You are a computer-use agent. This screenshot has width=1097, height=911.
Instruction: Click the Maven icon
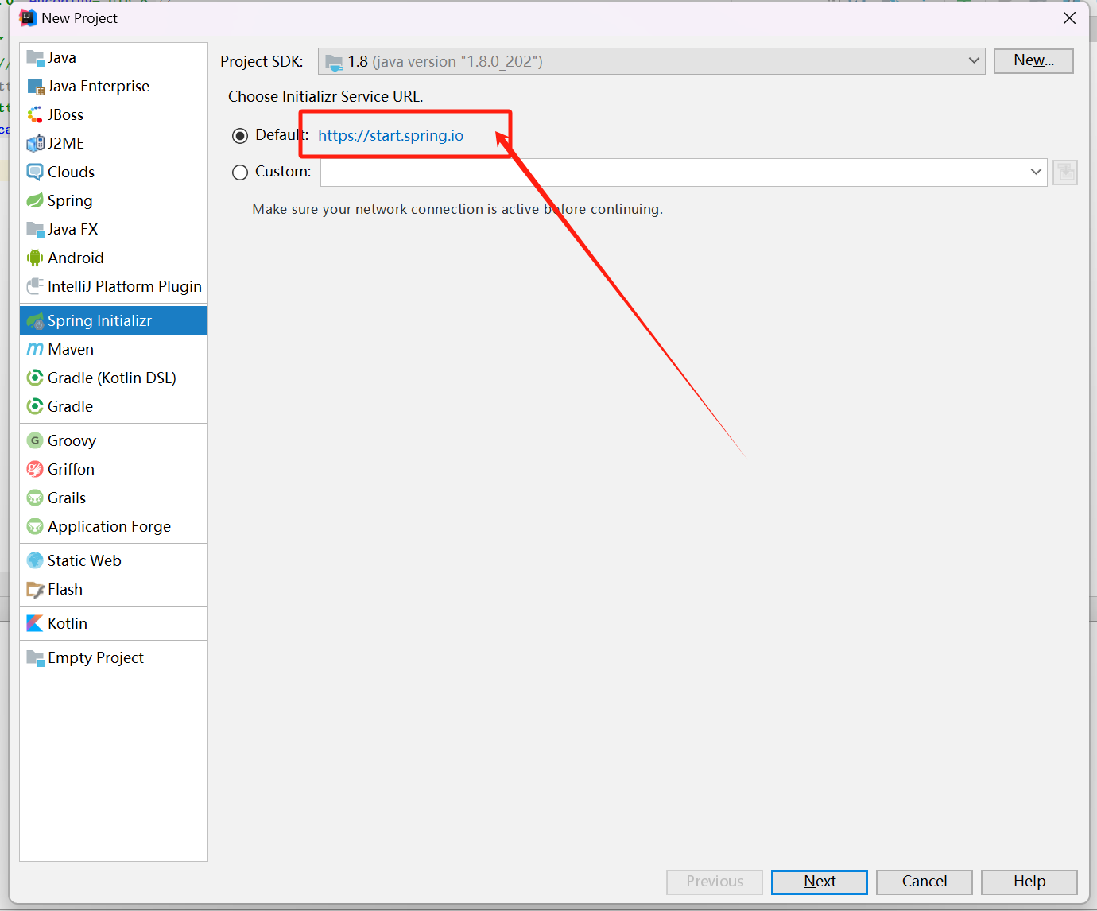(35, 349)
